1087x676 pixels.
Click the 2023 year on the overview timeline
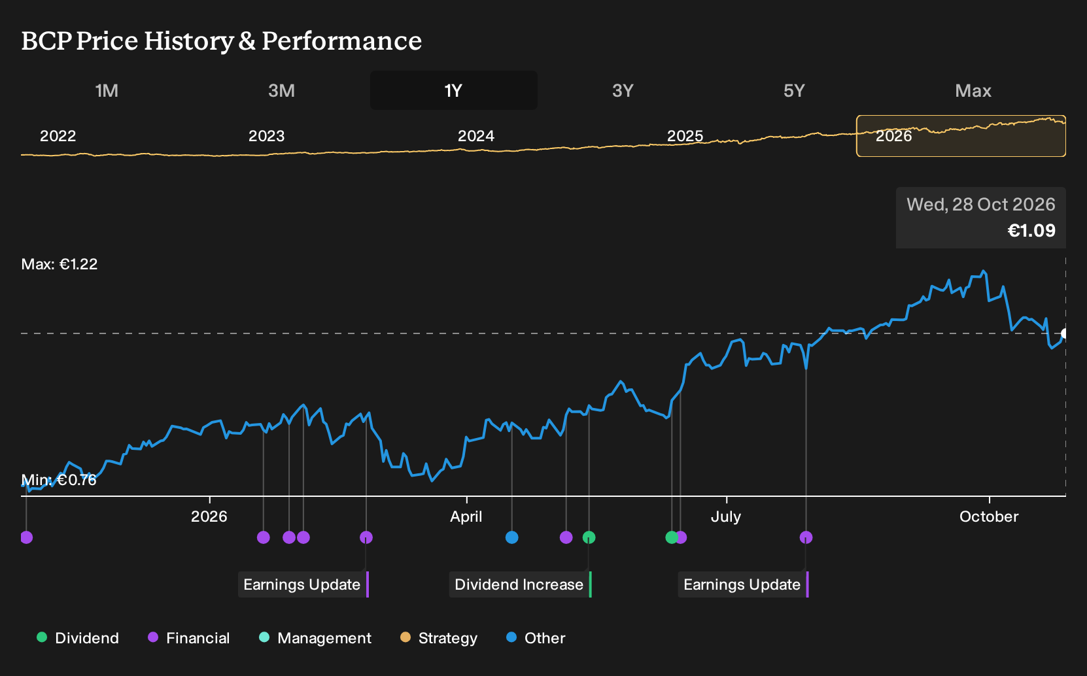pos(267,136)
